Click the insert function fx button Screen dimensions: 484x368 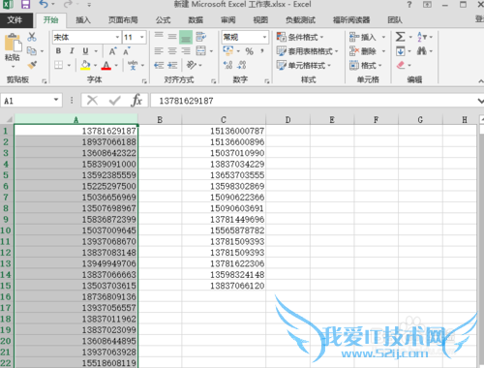click(136, 101)
